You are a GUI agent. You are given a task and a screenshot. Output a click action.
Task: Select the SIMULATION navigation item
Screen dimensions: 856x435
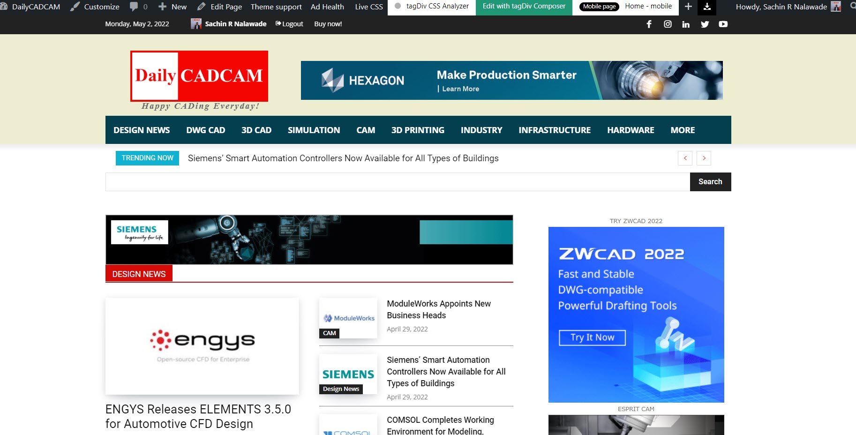pos(314,130)
